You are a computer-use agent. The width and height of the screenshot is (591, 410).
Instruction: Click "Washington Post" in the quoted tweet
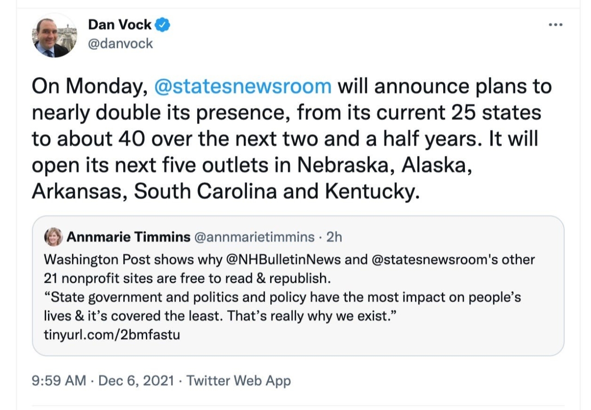97,260
